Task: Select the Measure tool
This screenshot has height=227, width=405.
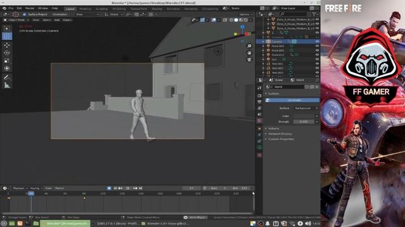Action: (7, 85)
